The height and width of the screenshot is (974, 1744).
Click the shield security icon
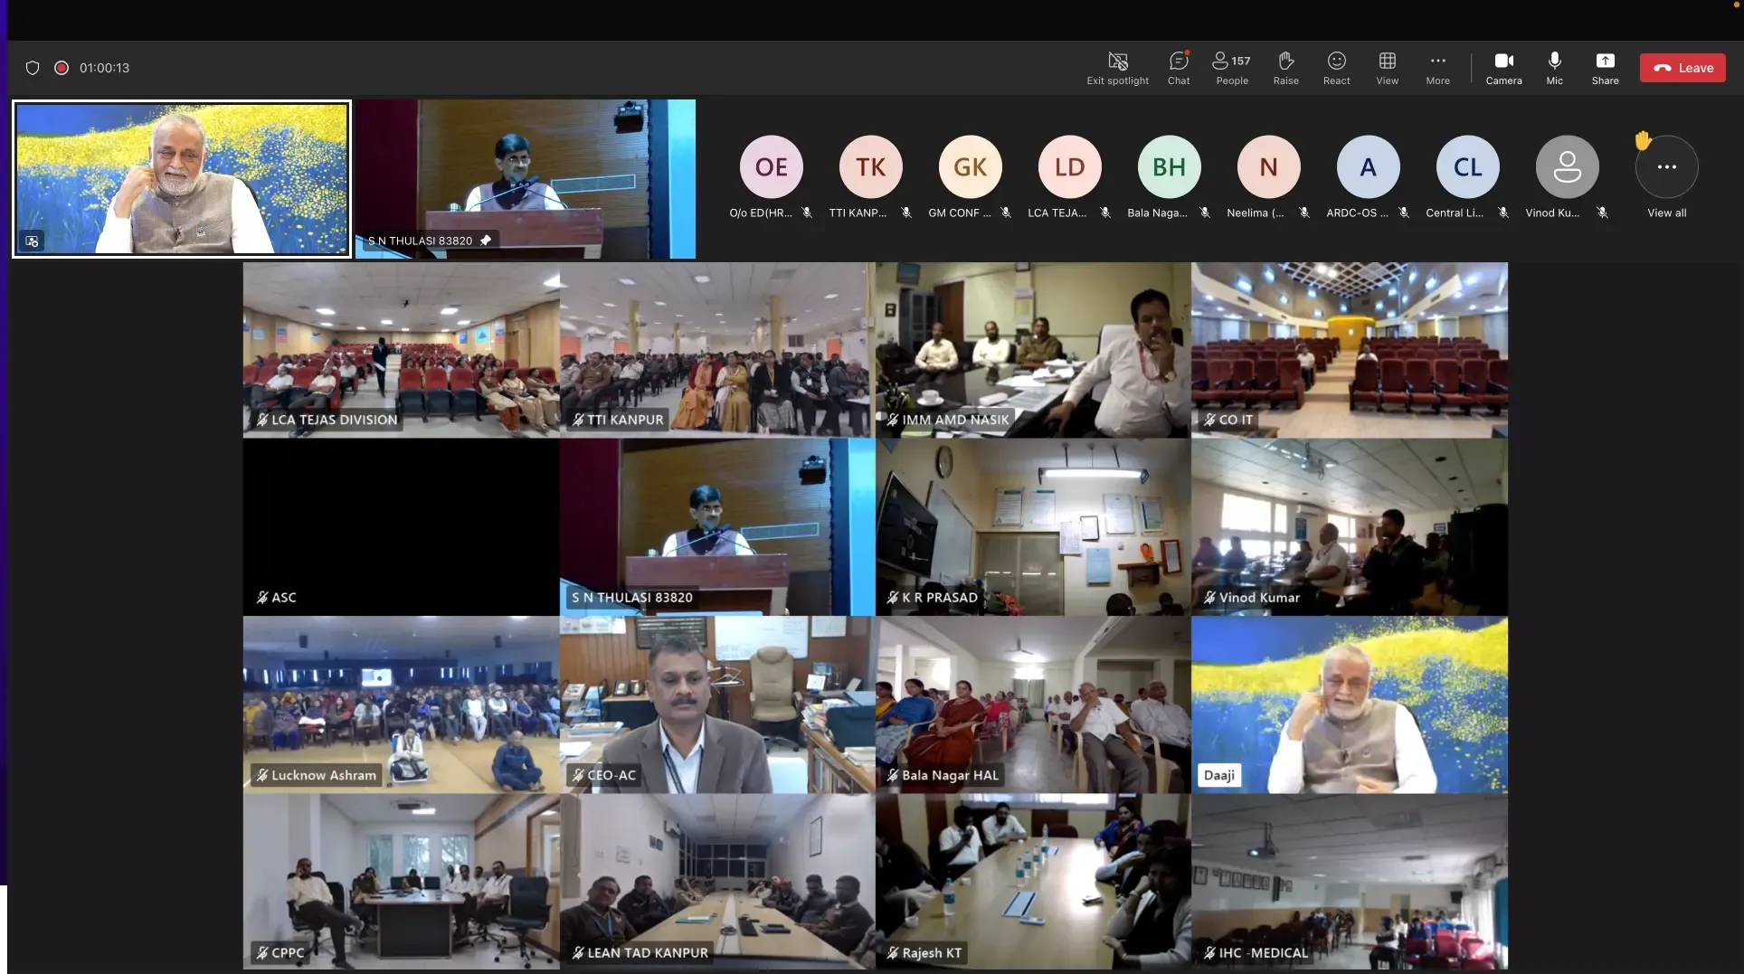pyautogui.click(x=33, y=68)
